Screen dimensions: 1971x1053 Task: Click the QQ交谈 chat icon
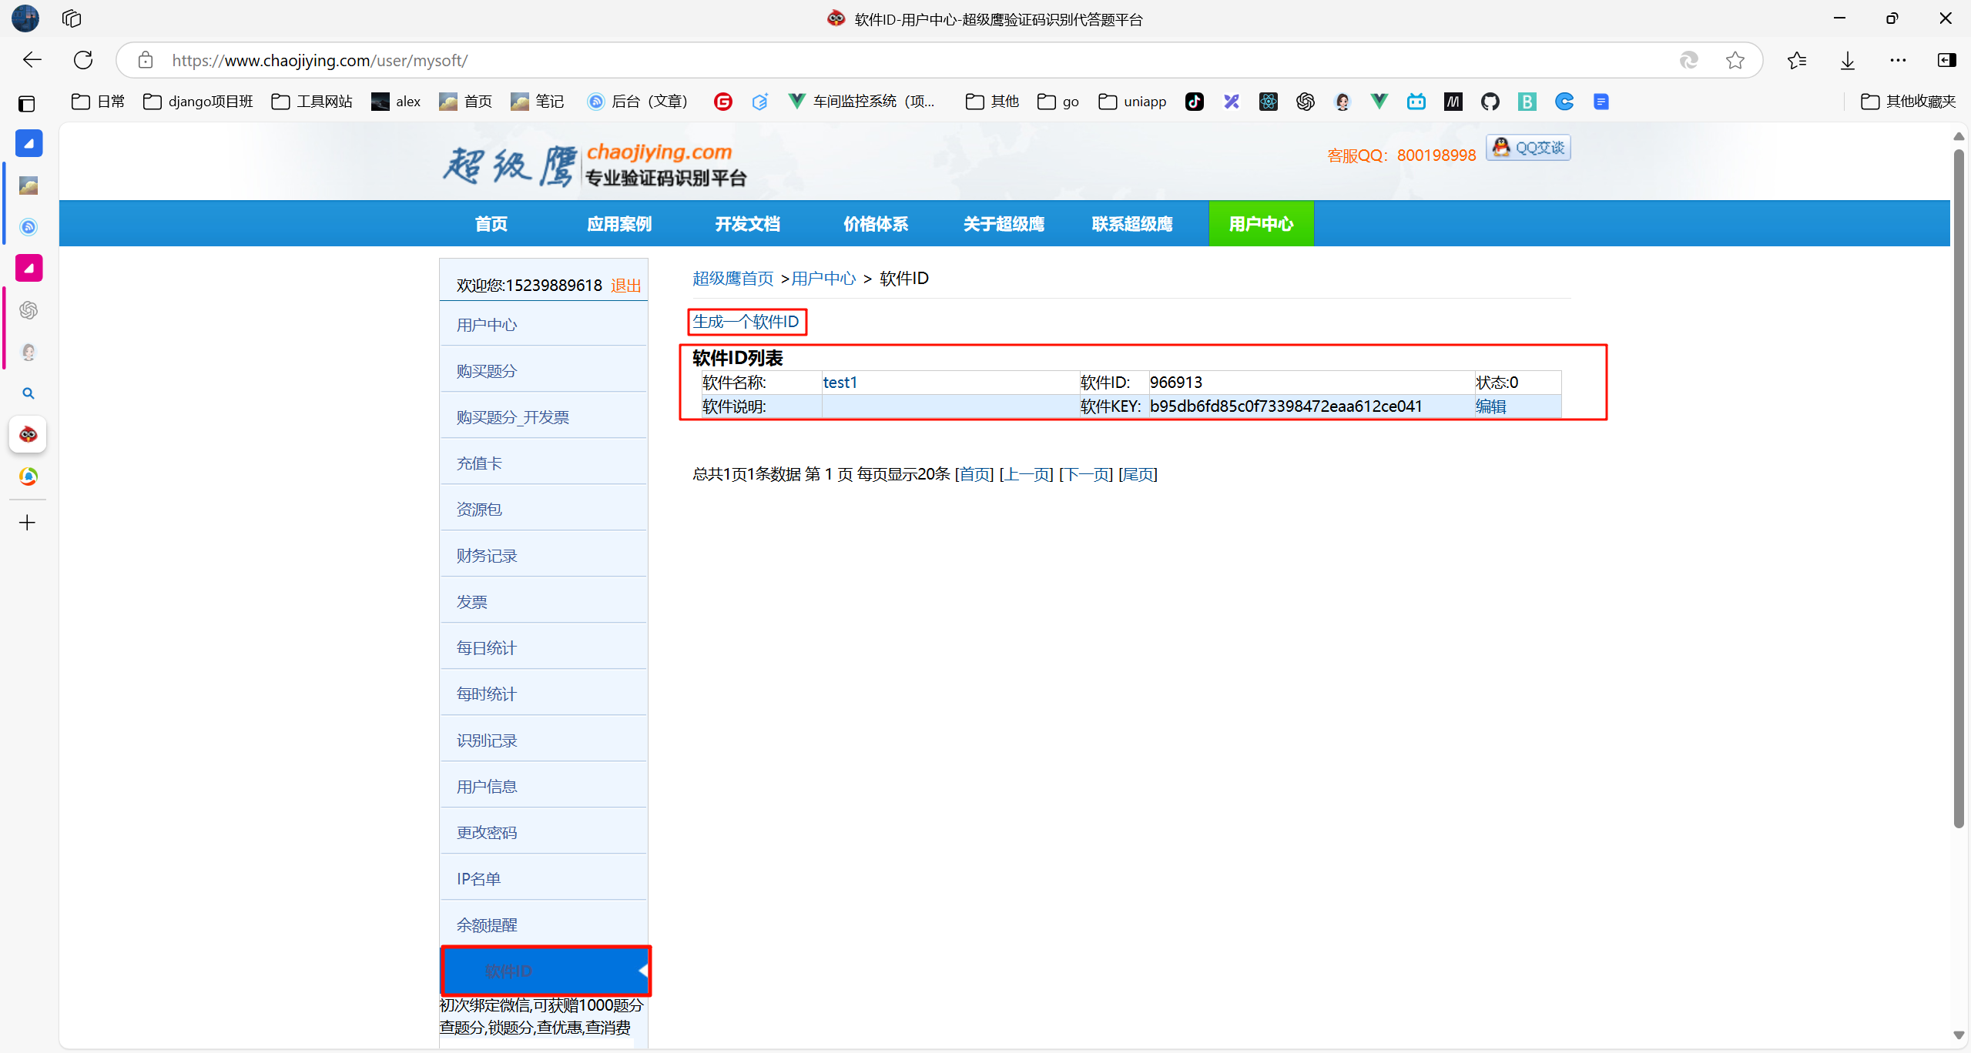1528,148
